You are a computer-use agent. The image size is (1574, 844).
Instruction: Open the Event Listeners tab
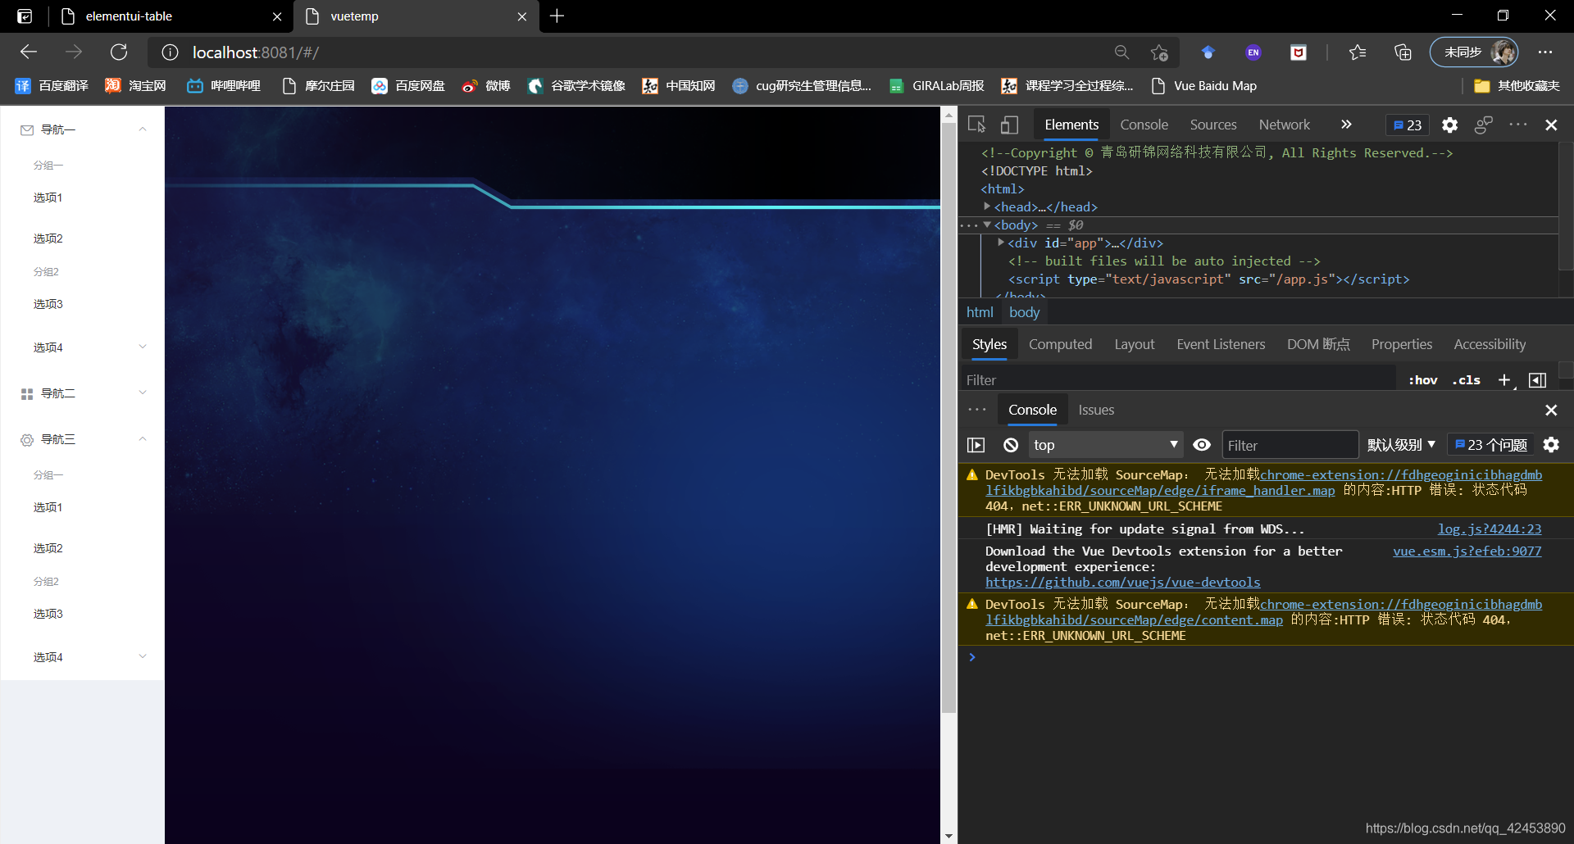coord(1221,344)
